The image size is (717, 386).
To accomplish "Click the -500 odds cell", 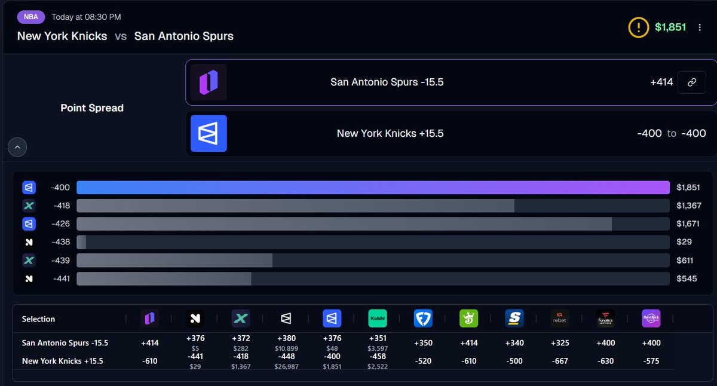I will coord(514,362).
